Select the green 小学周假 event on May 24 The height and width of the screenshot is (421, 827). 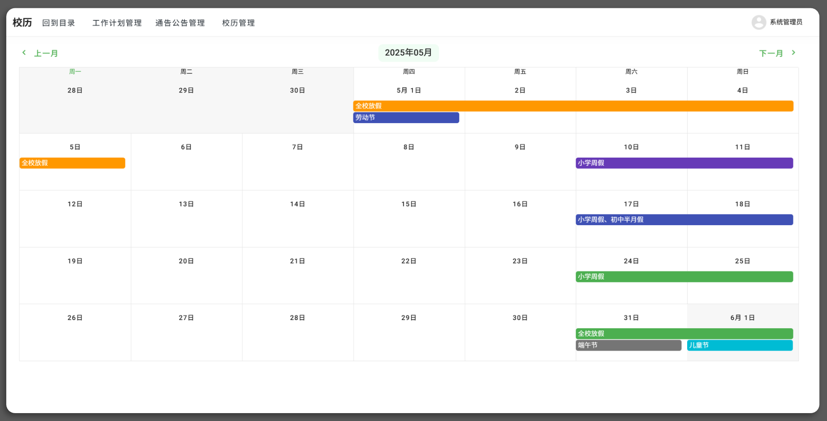(684, 277)
